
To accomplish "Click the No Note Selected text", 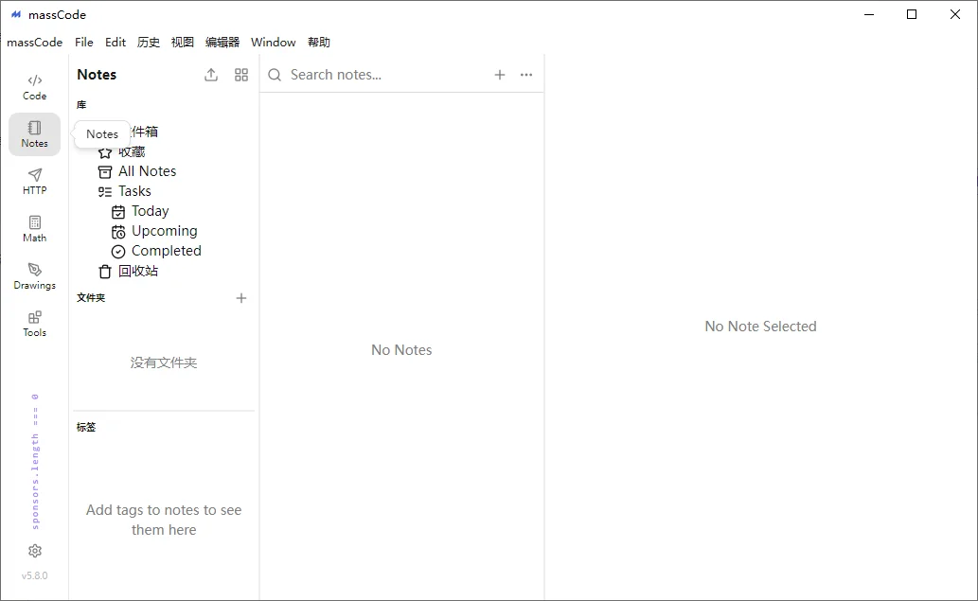I will 760,327.
